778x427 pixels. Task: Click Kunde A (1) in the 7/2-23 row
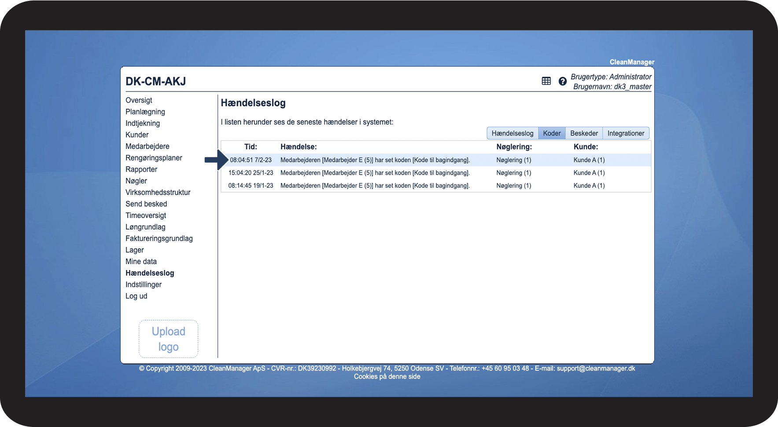589,160
